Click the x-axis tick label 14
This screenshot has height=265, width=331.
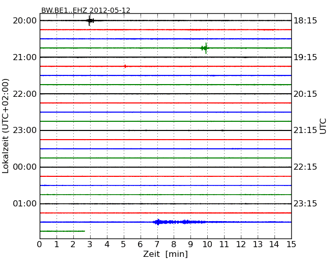[274, 244]
